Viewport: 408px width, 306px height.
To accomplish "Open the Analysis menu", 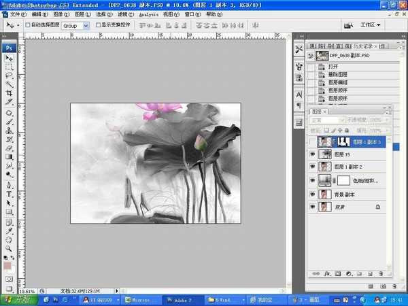I will 148,13.
